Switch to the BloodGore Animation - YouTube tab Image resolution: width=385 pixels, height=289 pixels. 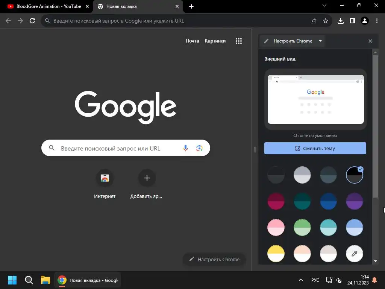point(46,6)
